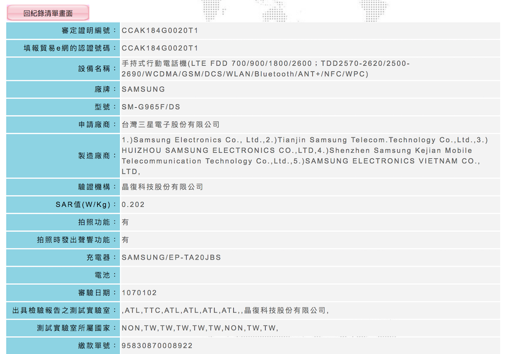Click the 回紀錄清單畫面 button
Image resolution: width=506 pixels, height=354 pixels.
48,13
